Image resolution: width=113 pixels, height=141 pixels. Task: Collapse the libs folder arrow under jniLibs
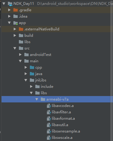click(31, 93)
